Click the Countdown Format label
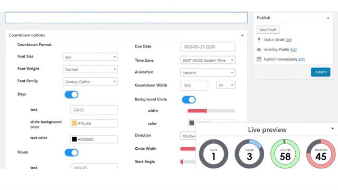The width and height of the screenshot is (338, 190). pyautogui.click(x=34, y=44)
